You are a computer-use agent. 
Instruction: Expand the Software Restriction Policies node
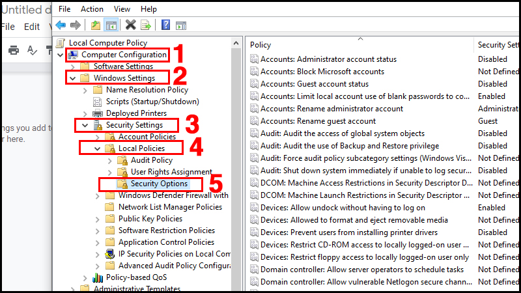coord(97,231)
